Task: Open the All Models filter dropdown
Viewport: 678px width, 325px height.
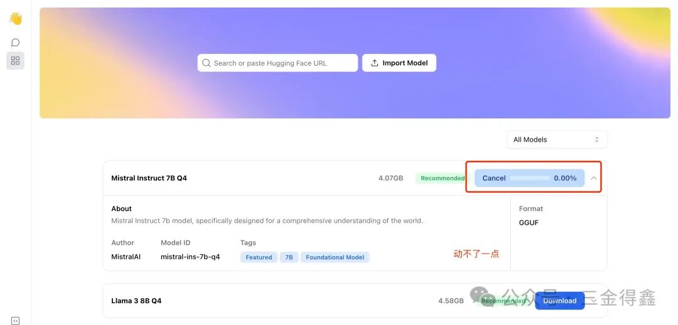Action: (x=557, y=140)
